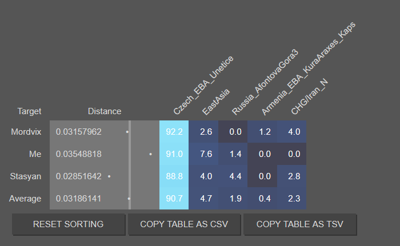
Task: Click the Reset Sorting button
Action: 69,224
